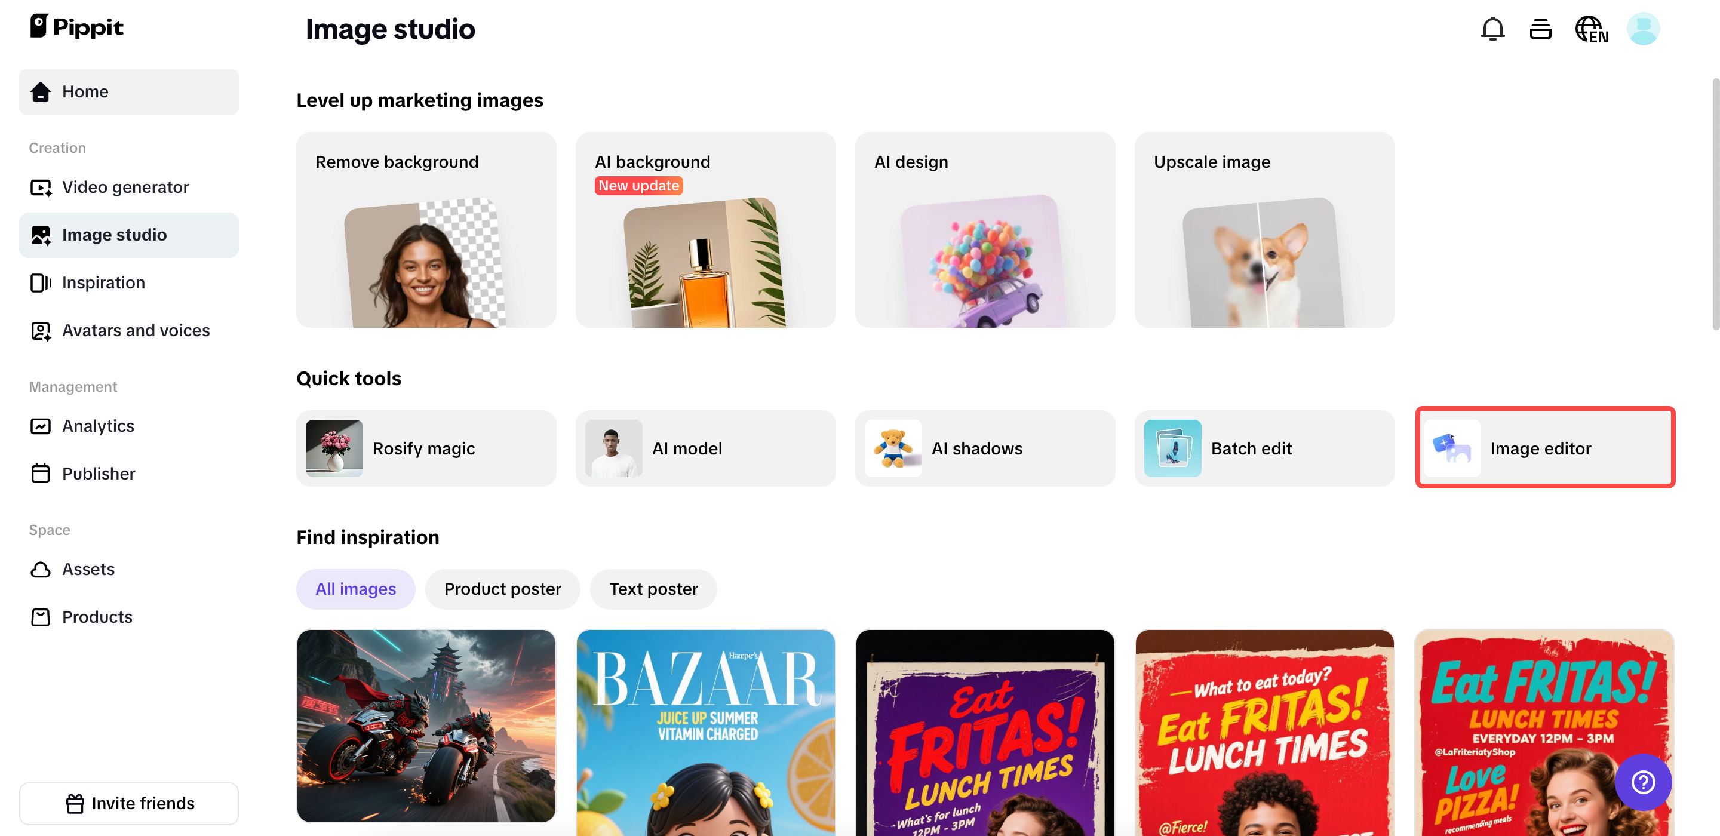
Task: Open the AI shadows tool
Action: pyautogui.click(x=985, y=448)
